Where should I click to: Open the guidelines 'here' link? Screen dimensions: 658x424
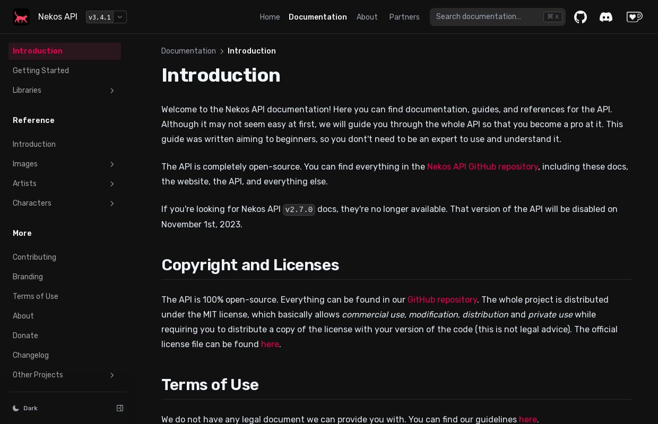(528, 419)
